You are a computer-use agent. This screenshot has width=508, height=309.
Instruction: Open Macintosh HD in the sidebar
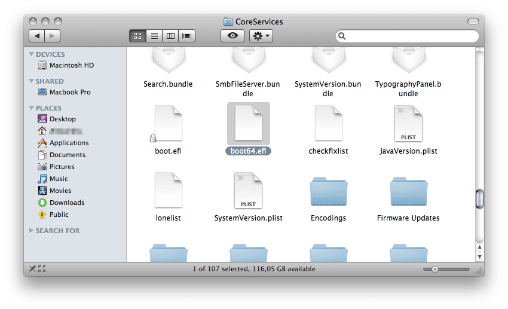66,65
